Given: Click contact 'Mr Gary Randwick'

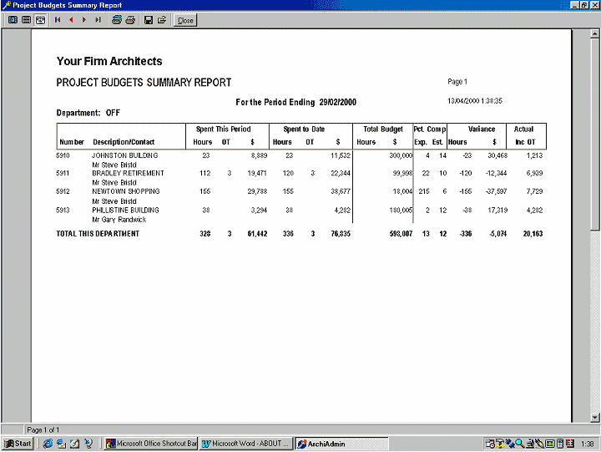Looking at the screenshot, I should point(119,220).
